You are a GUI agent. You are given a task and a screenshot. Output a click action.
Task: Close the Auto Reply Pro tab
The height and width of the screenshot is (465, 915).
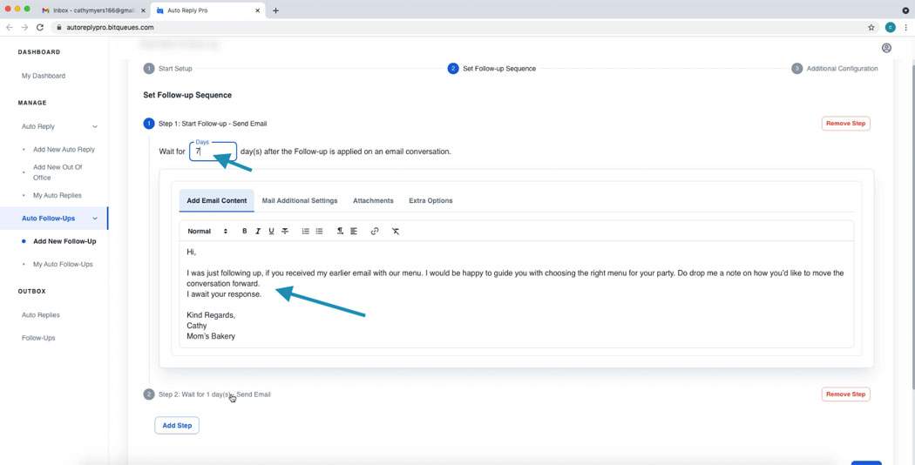point(259,10)
